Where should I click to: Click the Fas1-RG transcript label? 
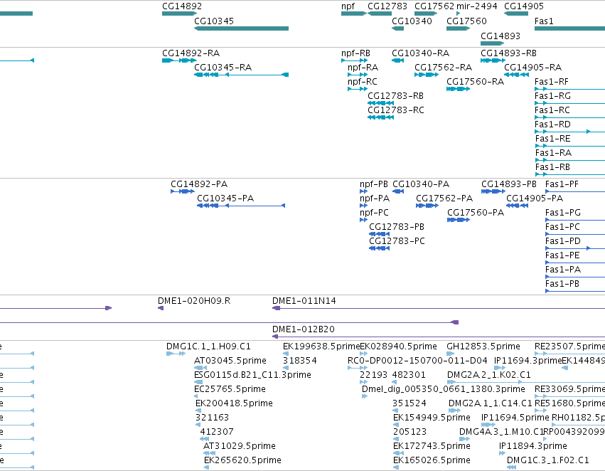552,96
